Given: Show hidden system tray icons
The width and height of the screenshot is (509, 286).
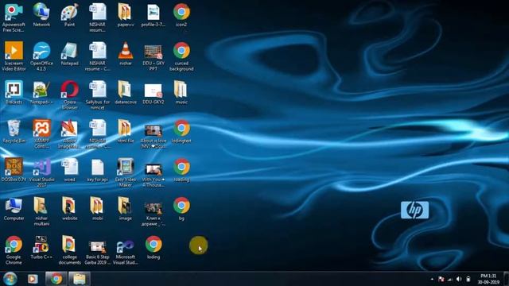Looking at the screenshot, I should [x=432, y=279].
